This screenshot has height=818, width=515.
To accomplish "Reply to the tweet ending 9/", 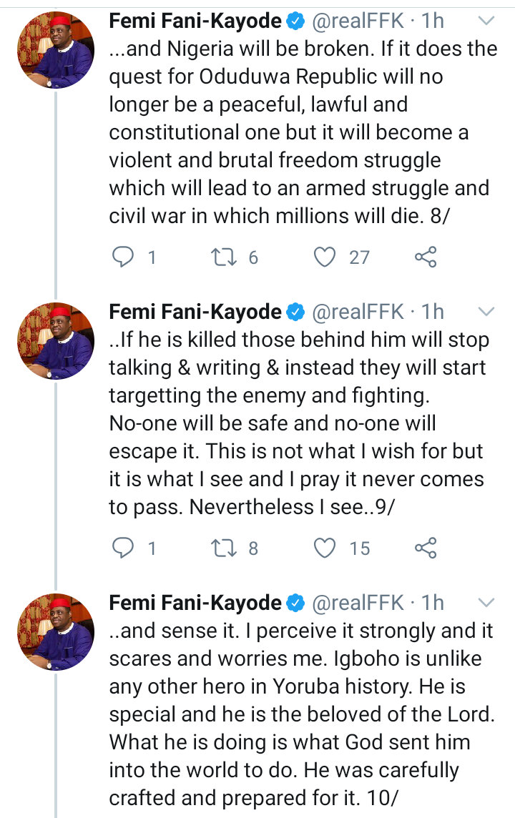I will [124, 548].
